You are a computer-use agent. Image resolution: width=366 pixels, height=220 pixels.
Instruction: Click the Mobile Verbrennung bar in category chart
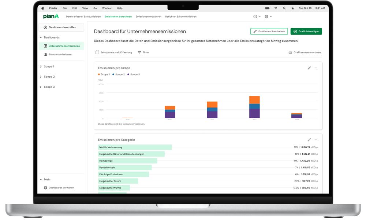pyautogui.click(x=135, y=147)
